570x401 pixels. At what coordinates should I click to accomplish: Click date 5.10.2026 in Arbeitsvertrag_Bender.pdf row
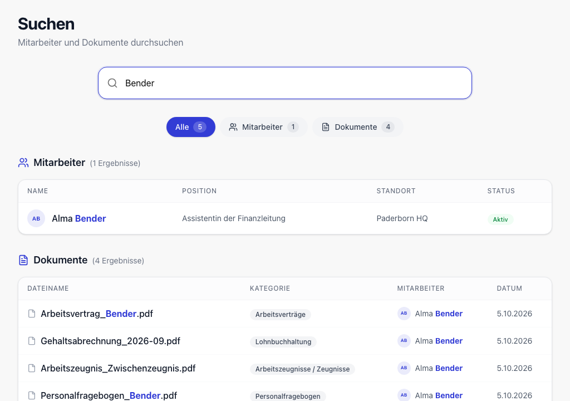click(514, 314)
